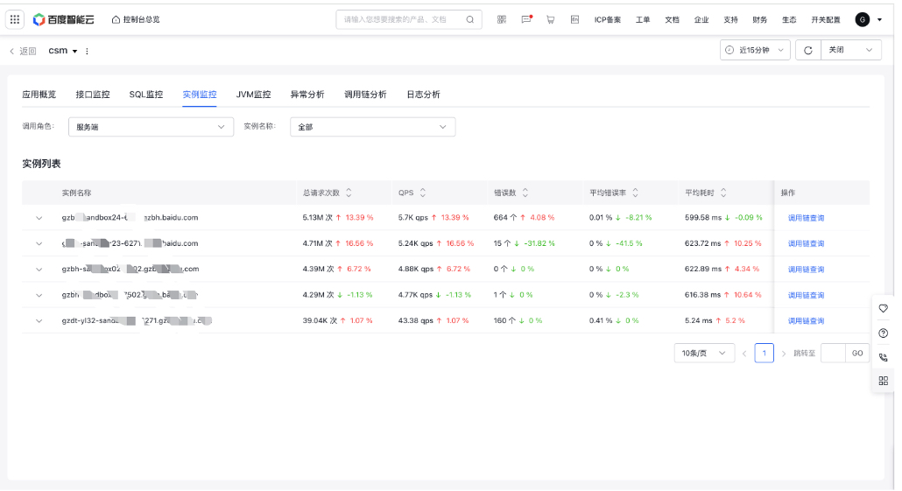This screenshot has height=491, width=902.
Task: Open 文档 in top menu
Action: pos(672,19)
